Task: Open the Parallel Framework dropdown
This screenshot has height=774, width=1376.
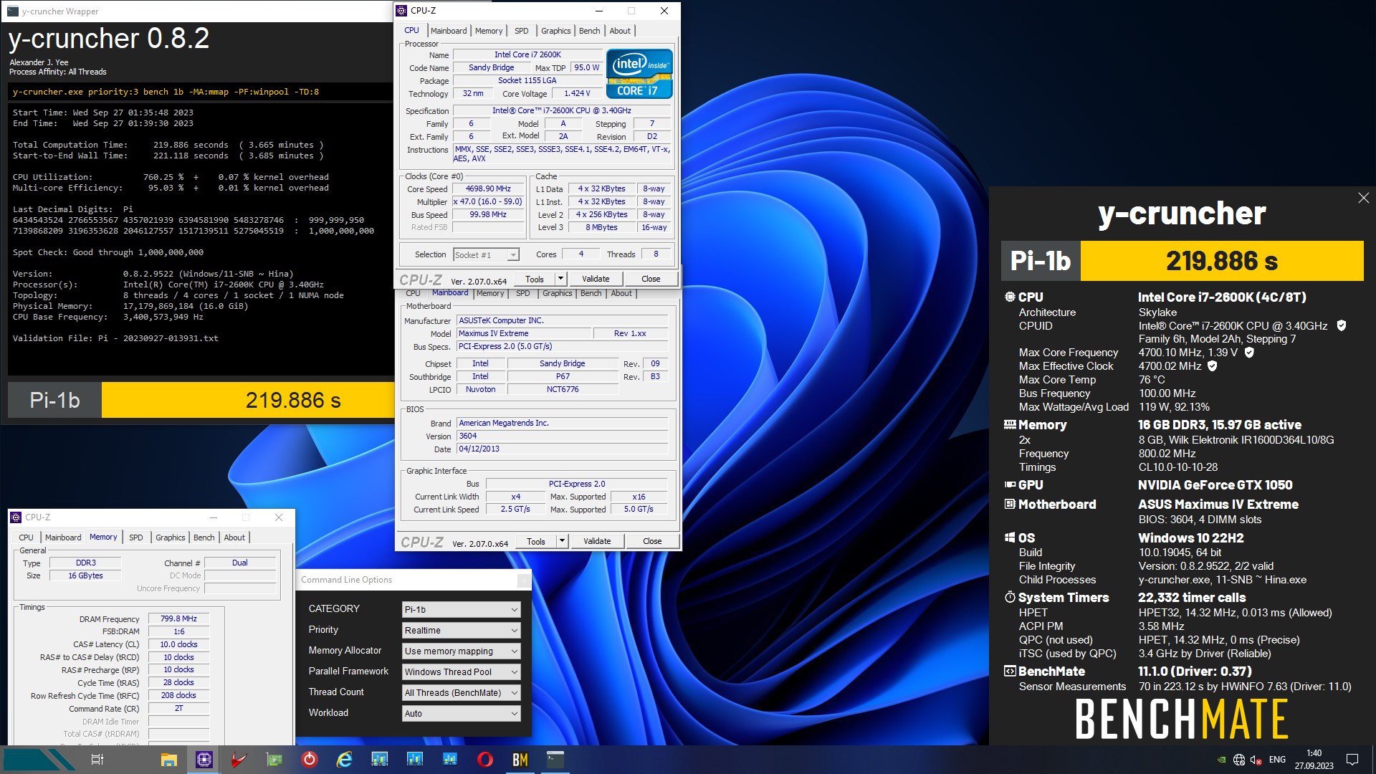Action: 462,672
